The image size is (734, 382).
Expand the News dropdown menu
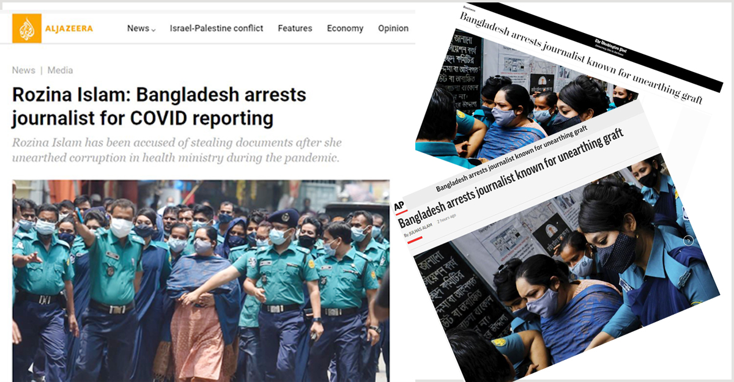141,28
